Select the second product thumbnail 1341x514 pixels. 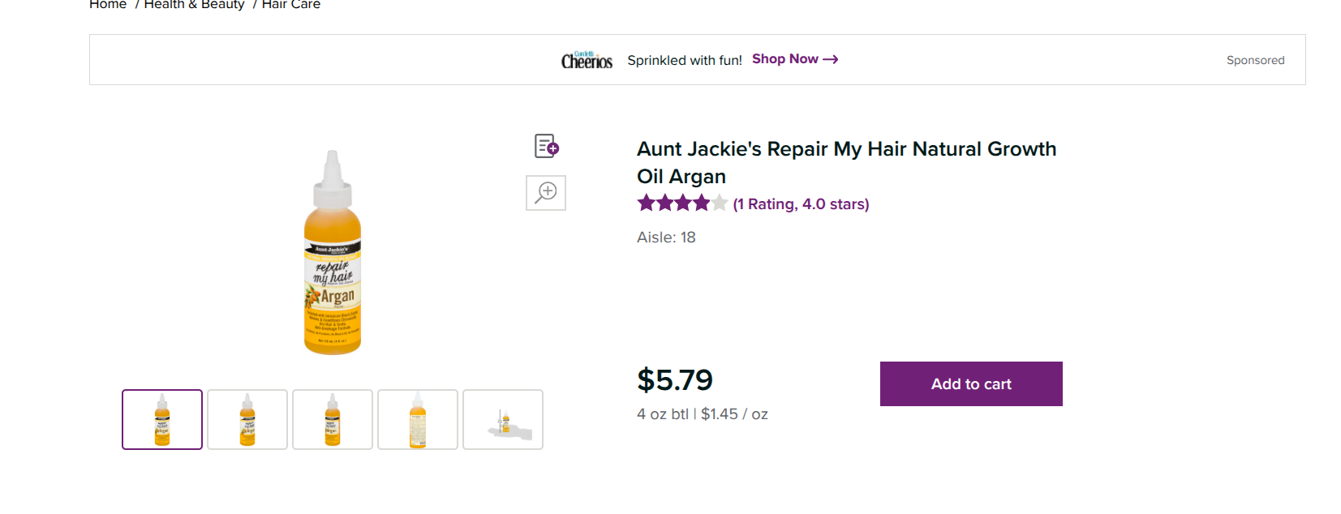[247, 419]
